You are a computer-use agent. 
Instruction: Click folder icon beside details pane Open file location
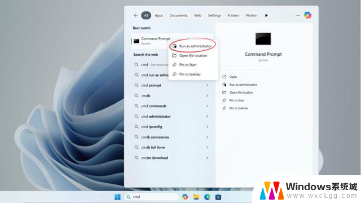(224, 92)
